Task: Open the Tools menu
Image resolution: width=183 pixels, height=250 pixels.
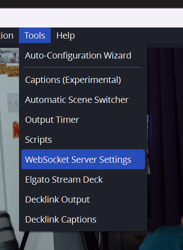Action: (x=35, y=35)
